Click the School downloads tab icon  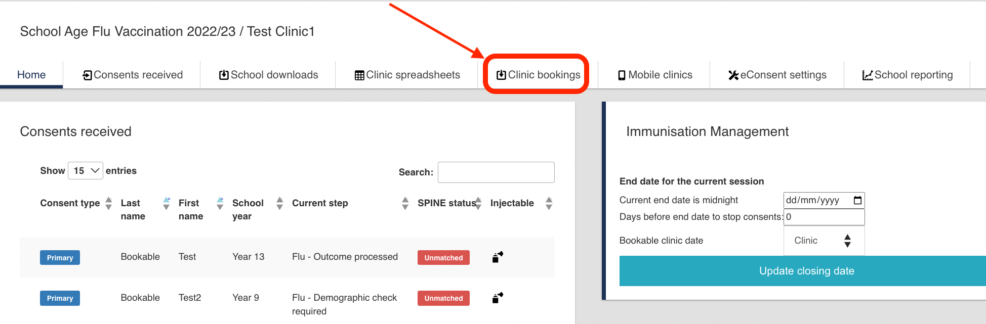point(224,75)
